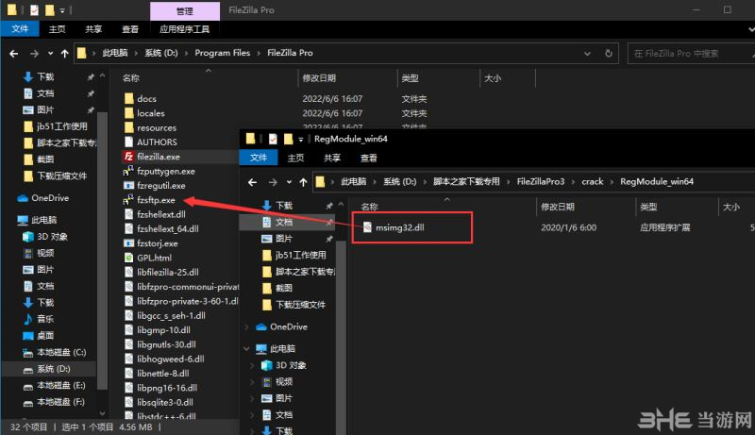Select the filezilla.exe application icon
Image resolution: width=755 pixels, height=435 pixels.
click(x=128, y=157)
